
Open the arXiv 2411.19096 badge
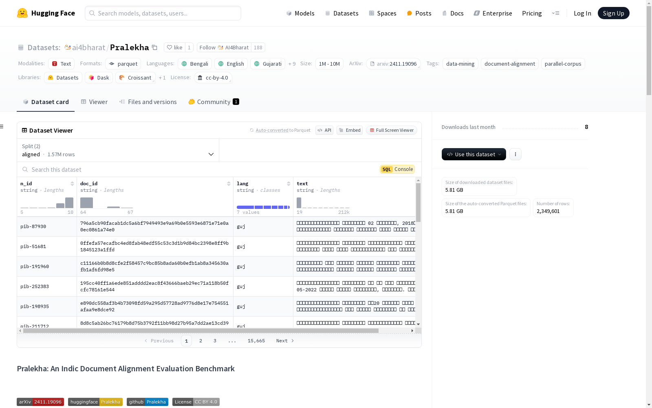point(40,402)
